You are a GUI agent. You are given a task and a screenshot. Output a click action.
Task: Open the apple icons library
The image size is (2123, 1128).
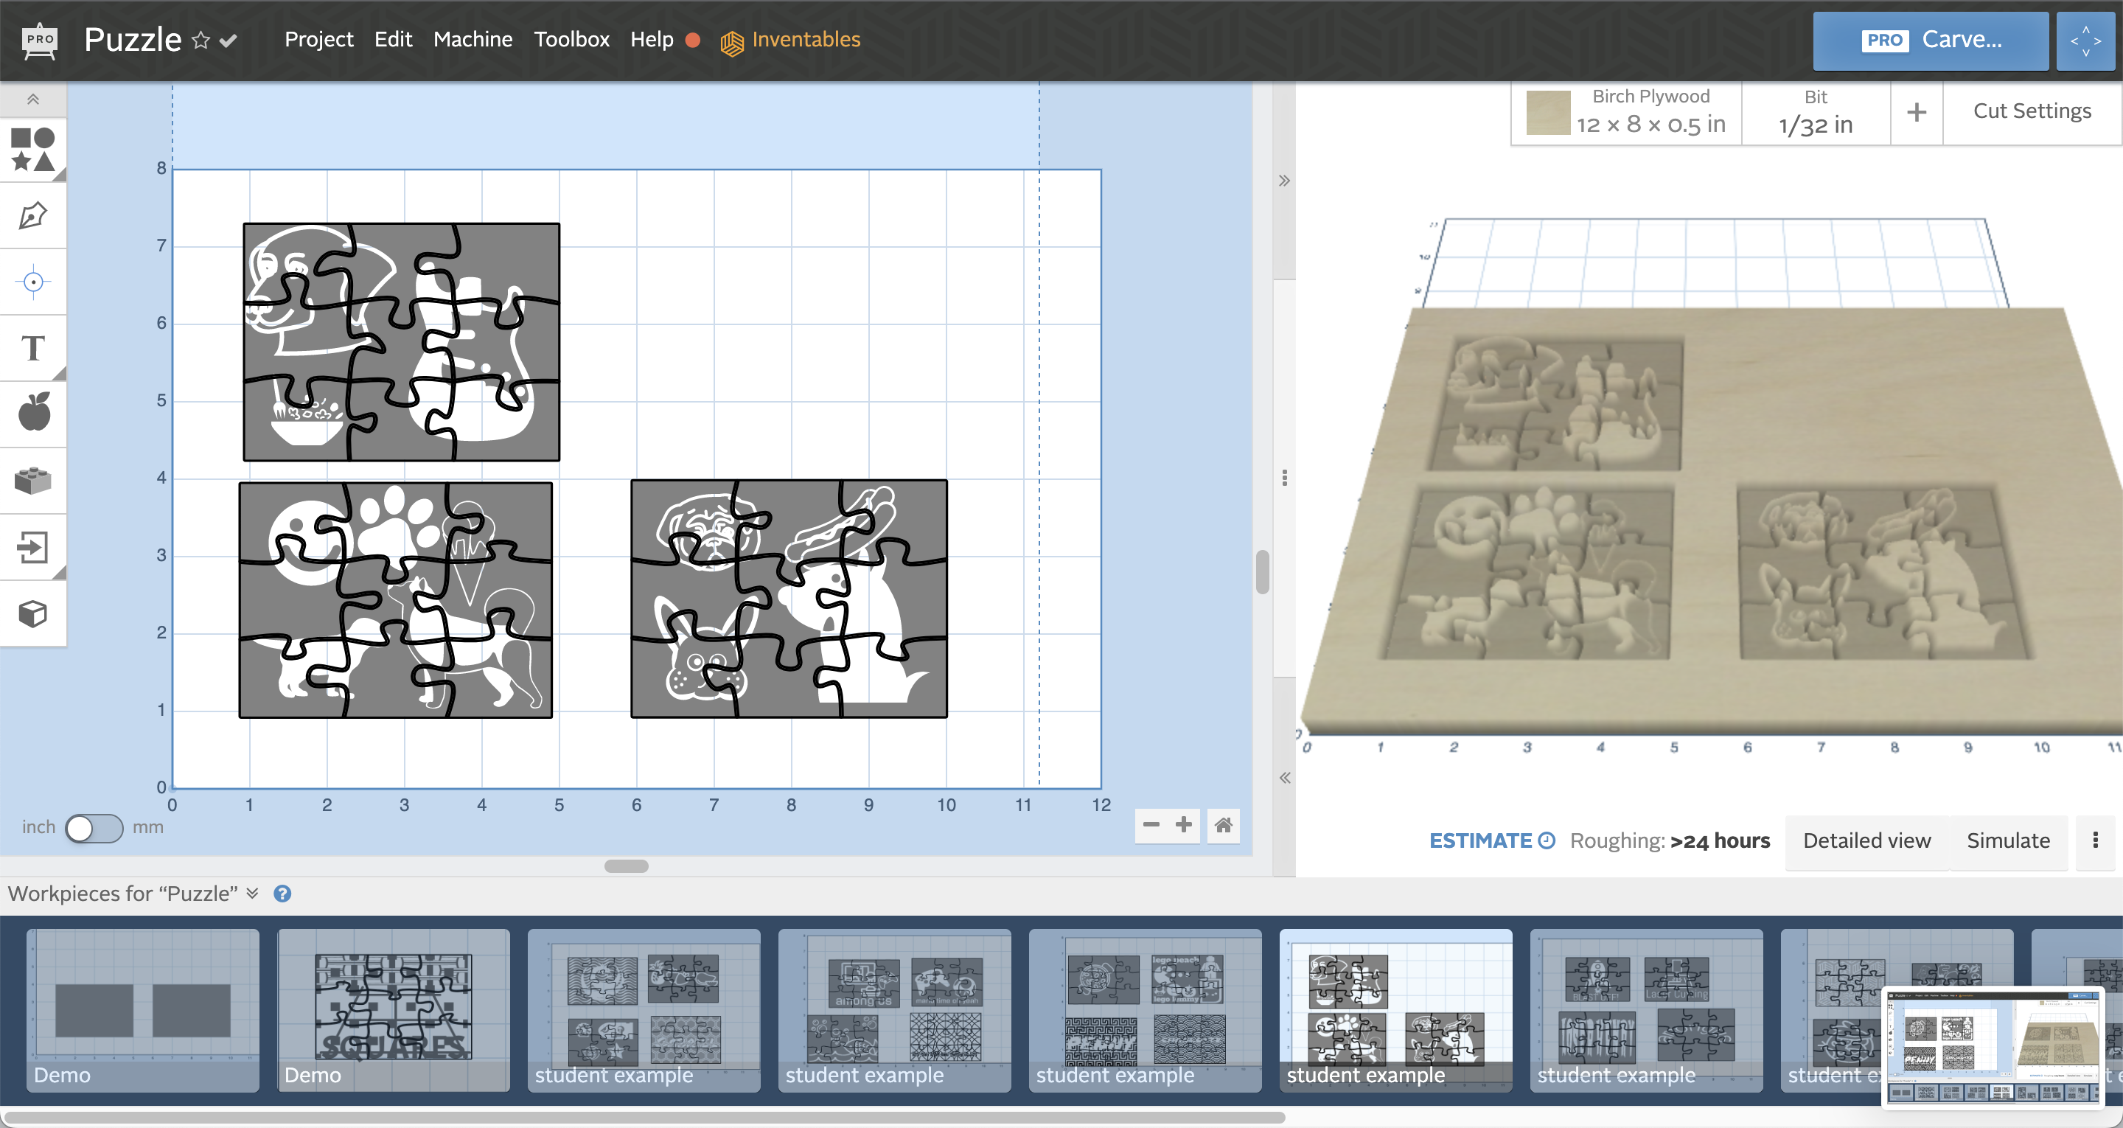tap(33, 412)
